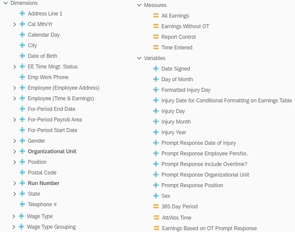Click the dimension icon beside Address Line 1
This screenshot has height=232, width=295.
22,14
